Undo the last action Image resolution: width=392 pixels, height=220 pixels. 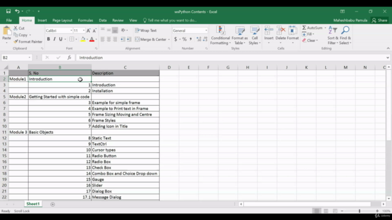click(17, 11)
